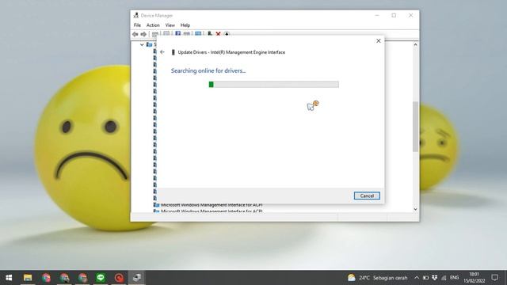Click the Dropbox icon in system tray

pyautogui.click(x=435, y=278)
